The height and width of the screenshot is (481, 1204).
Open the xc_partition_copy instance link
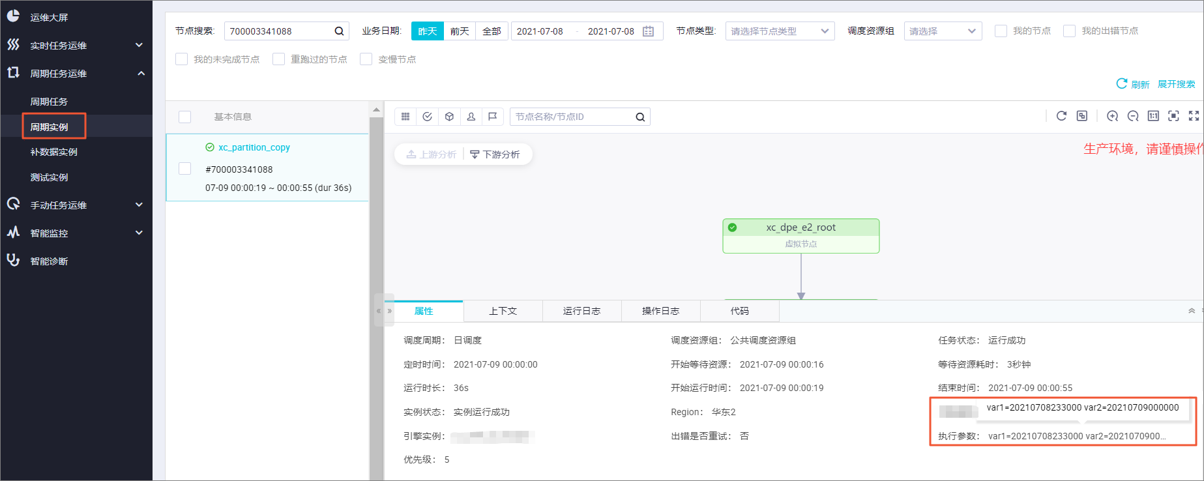point(254,147)
